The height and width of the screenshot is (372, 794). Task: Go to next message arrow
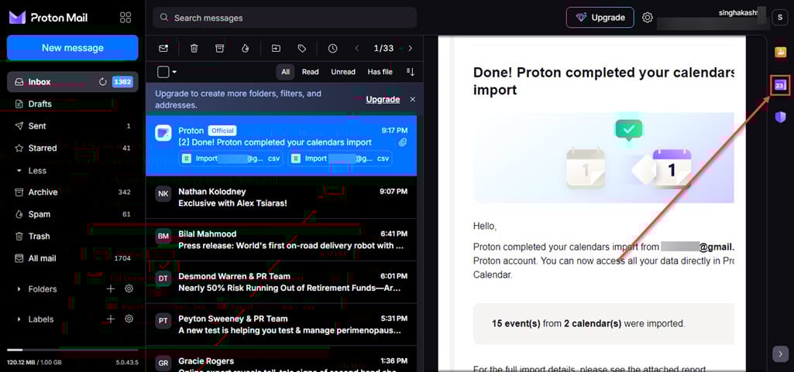coord(410,49)
